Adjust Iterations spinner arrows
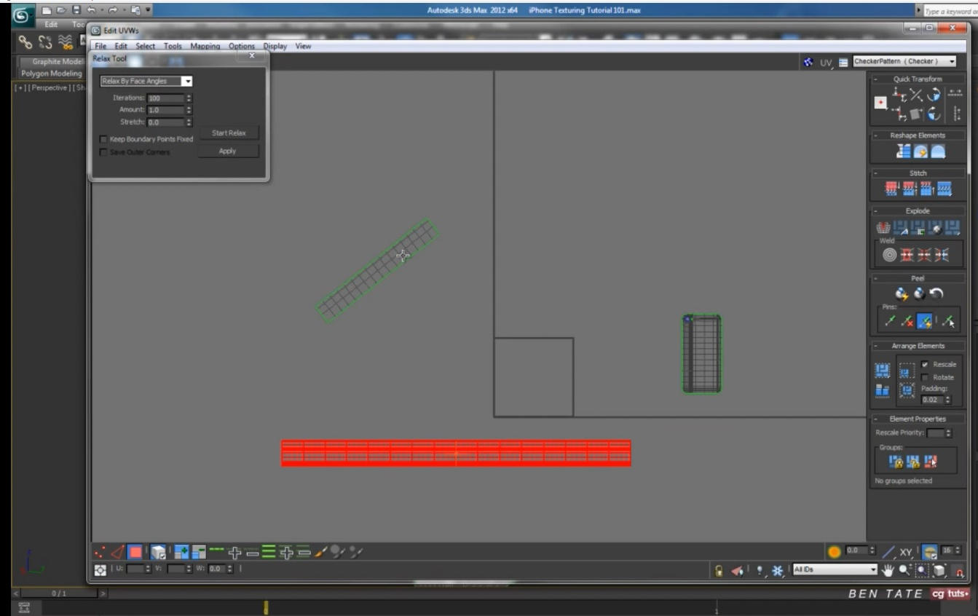This screenshot has height=616, width=978. click(x=189, y=98)
